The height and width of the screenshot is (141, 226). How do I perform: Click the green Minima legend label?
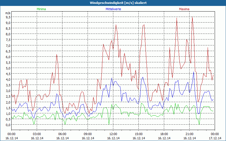[x=41, y=9]
